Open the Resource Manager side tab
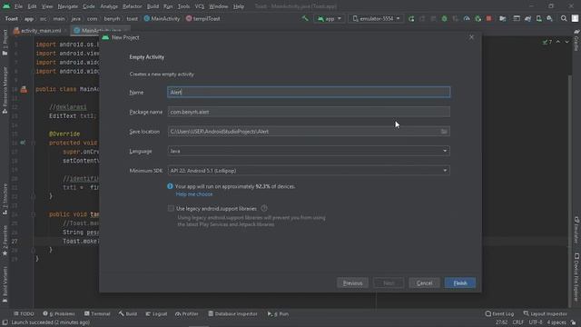The image size is (581, 327). tap(5, 90)
